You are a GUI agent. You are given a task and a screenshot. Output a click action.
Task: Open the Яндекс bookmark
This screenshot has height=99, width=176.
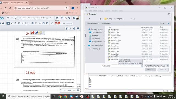click(5, 13)
